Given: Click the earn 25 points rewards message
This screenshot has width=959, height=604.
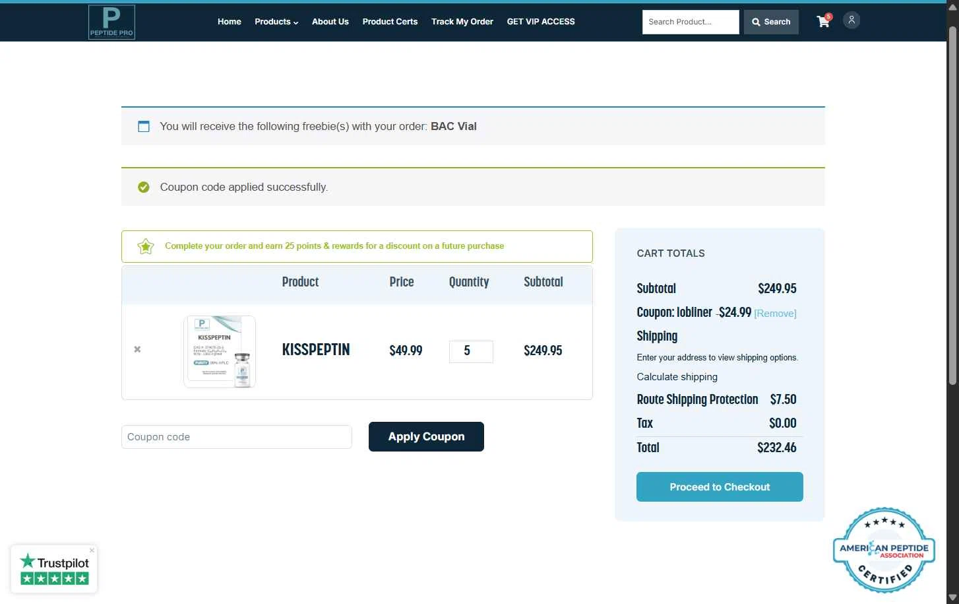Looking at the screenshot, I should pos(334,246).
